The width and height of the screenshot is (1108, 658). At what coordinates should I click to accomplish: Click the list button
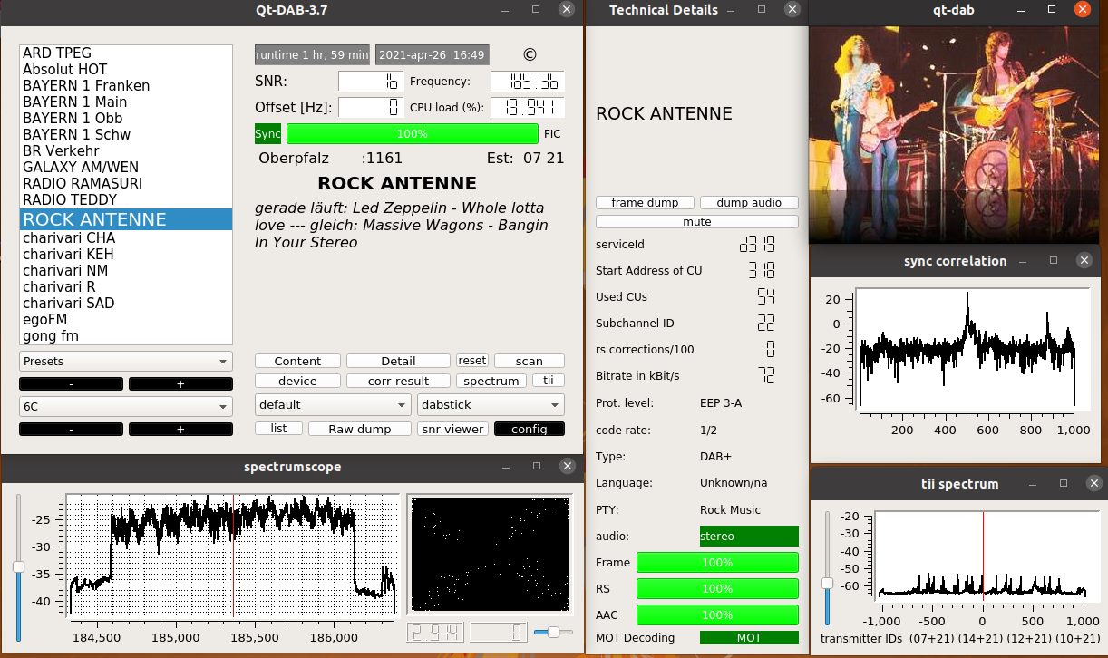pos(278,429)
